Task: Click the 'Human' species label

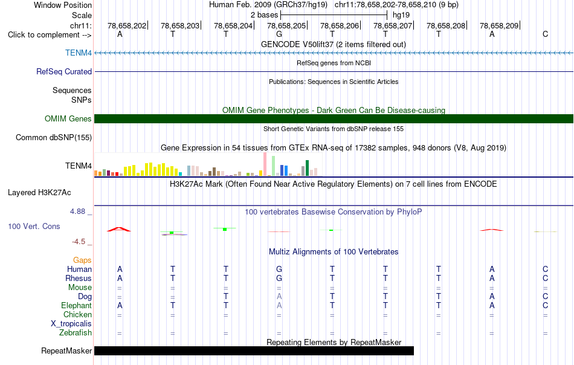Action: [79, 270]
